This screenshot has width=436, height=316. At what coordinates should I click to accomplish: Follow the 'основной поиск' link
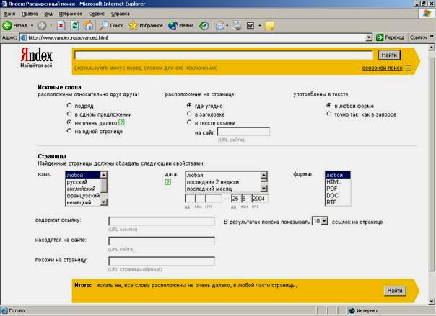[x=382, y=68]
